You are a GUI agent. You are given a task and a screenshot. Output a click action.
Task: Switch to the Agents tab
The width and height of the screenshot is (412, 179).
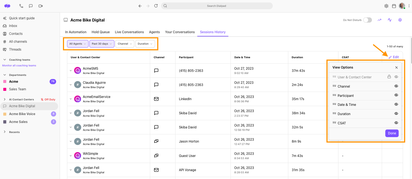pos(154,32)
